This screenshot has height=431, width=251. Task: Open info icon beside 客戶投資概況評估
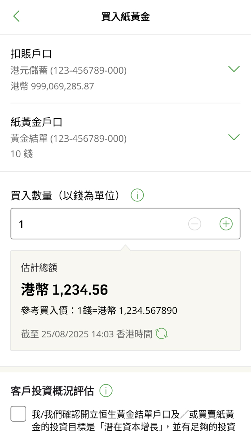tap(106, 390)
